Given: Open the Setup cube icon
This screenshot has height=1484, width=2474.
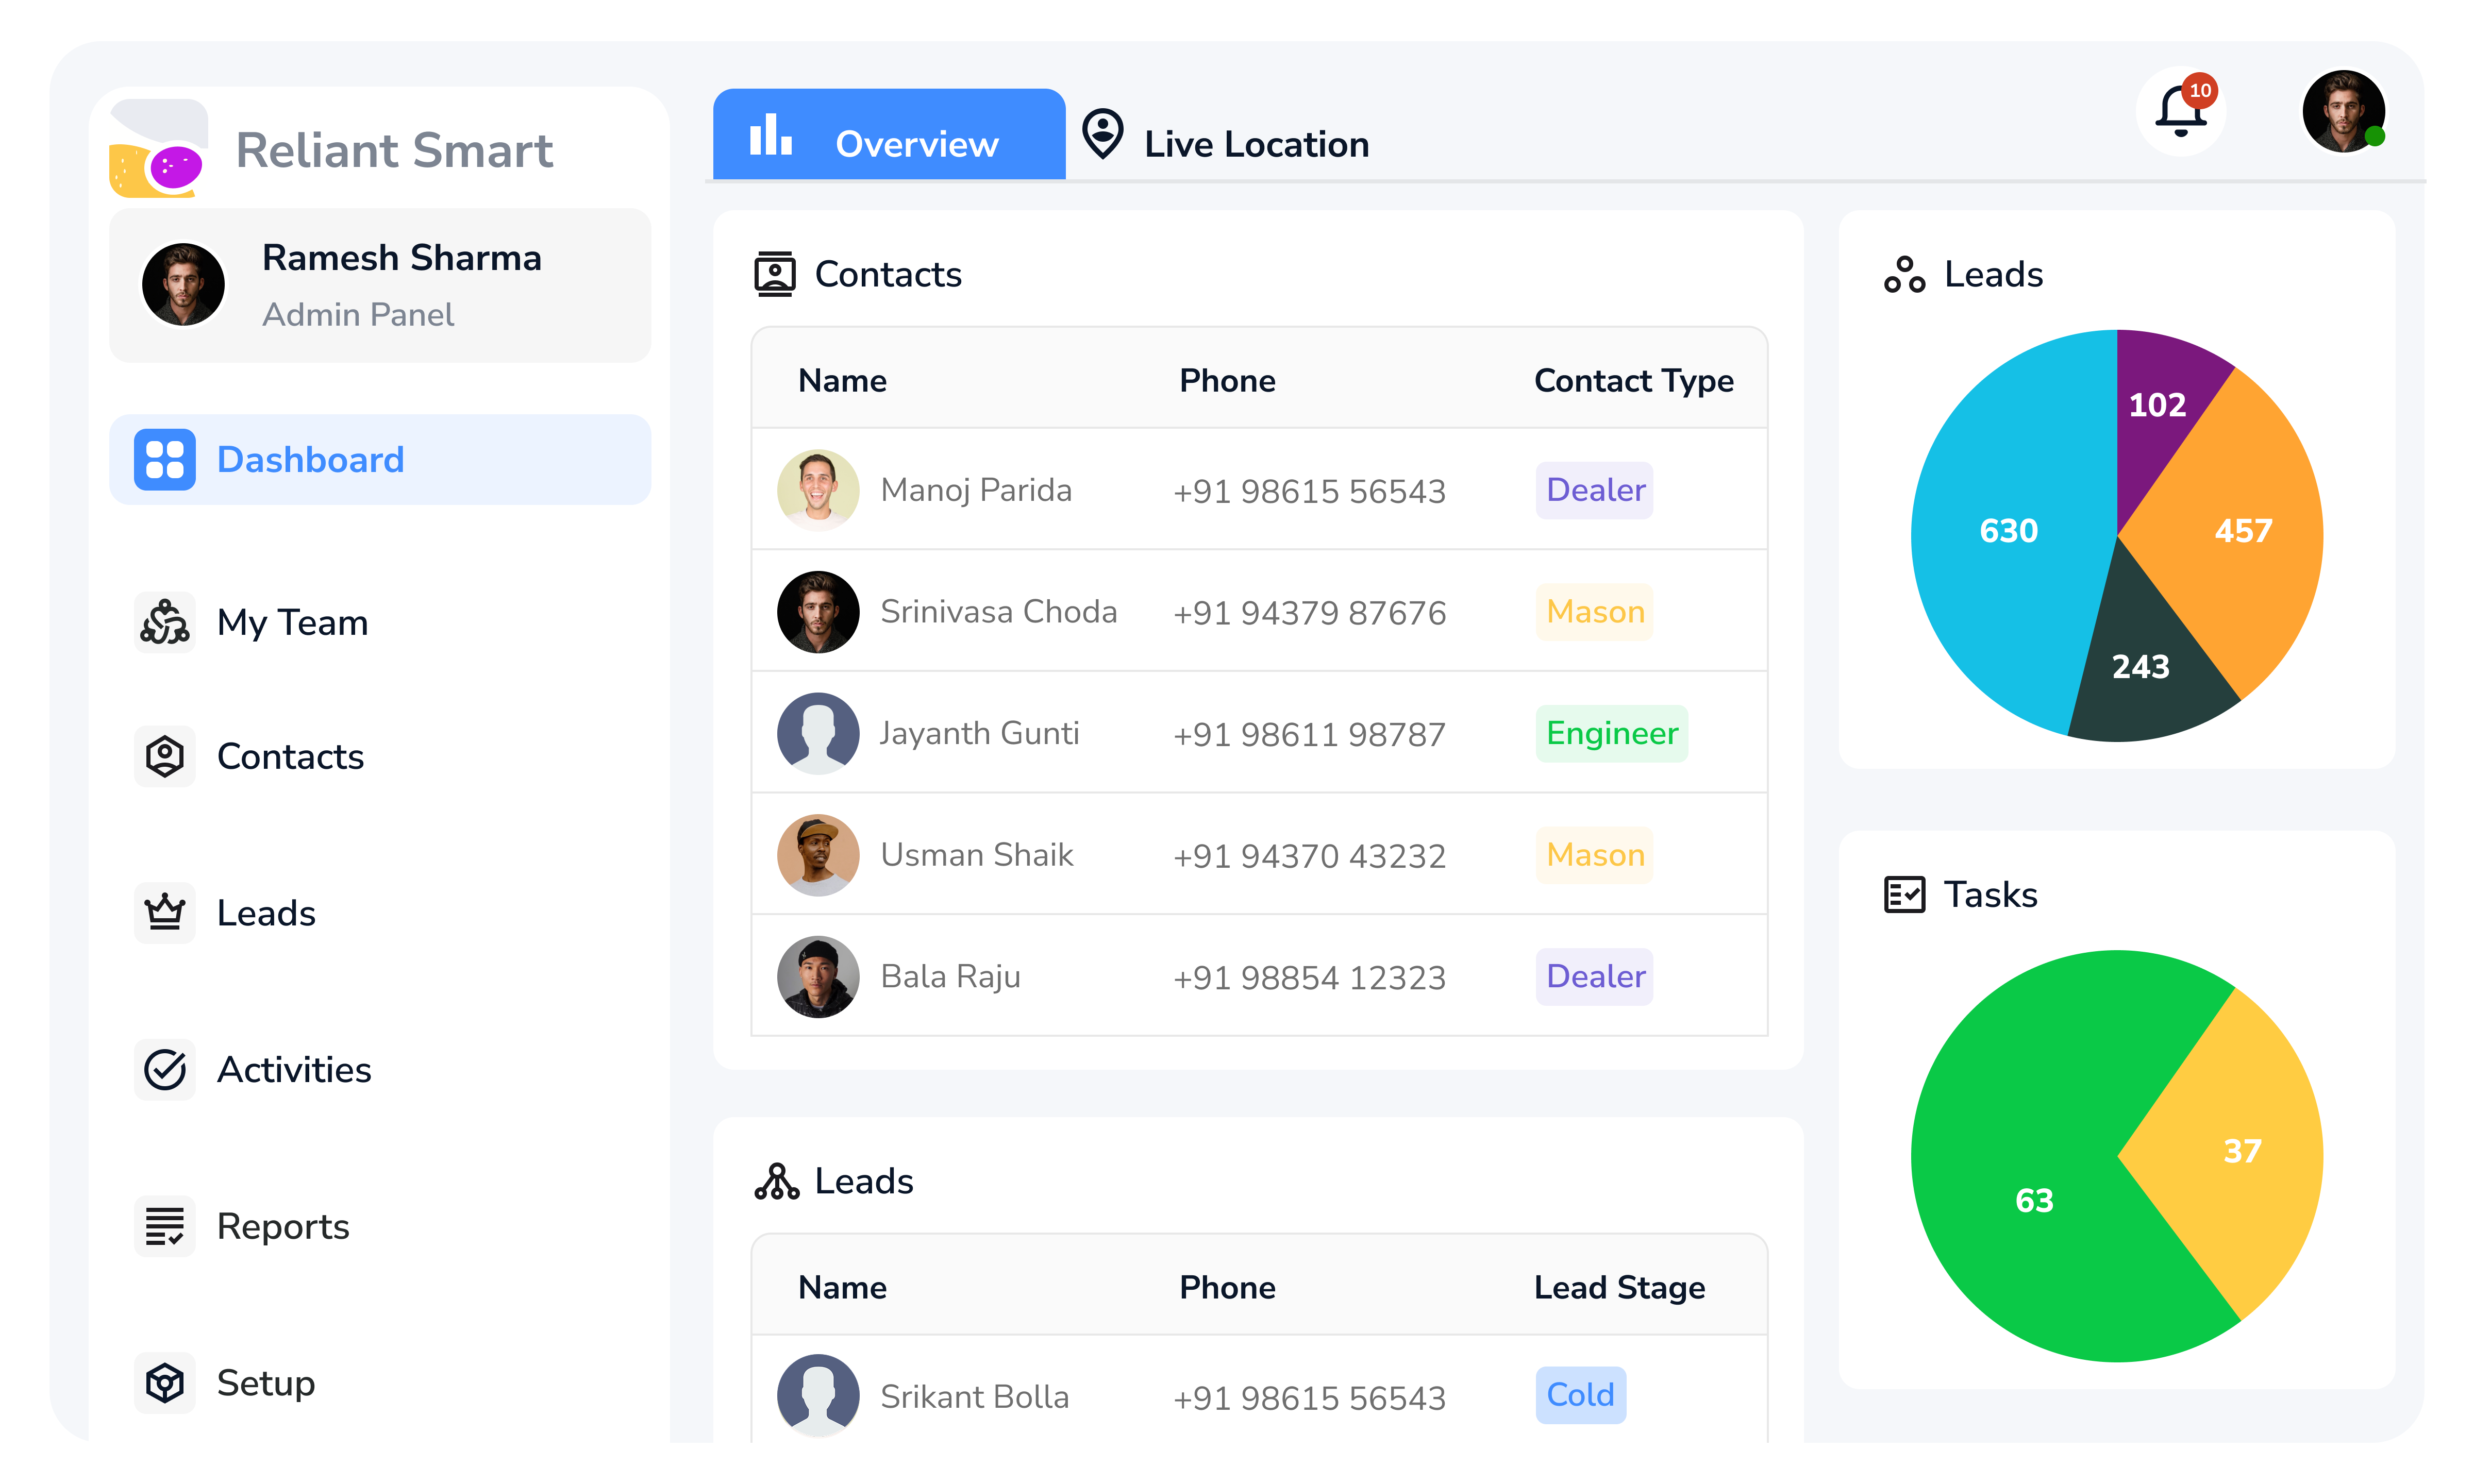Looking at the screenshot, I should tap(164, 1383).
